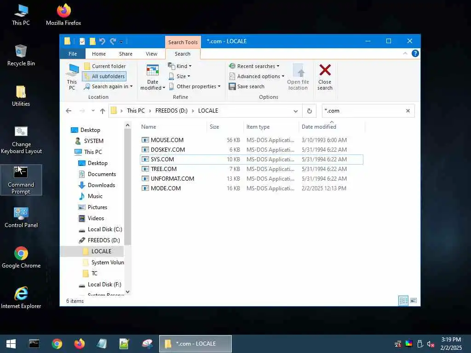
Task: Sort by the Name column header
Action: click(x=173, y=127)
